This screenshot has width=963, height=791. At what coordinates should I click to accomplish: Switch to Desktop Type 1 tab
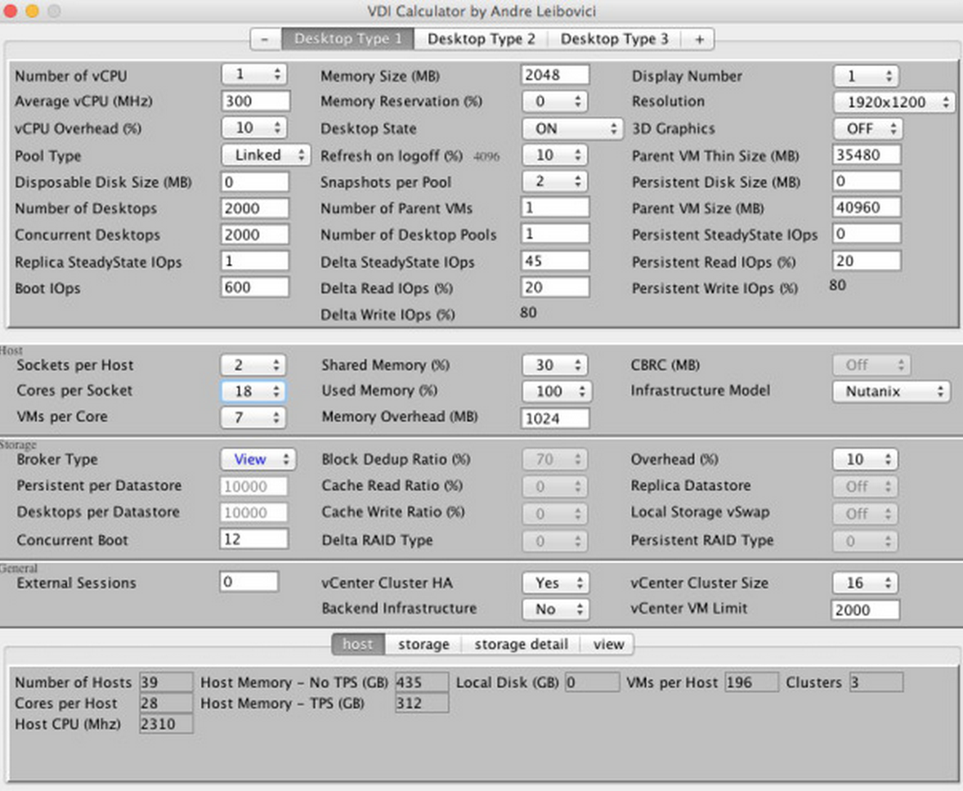pos(347,39)
